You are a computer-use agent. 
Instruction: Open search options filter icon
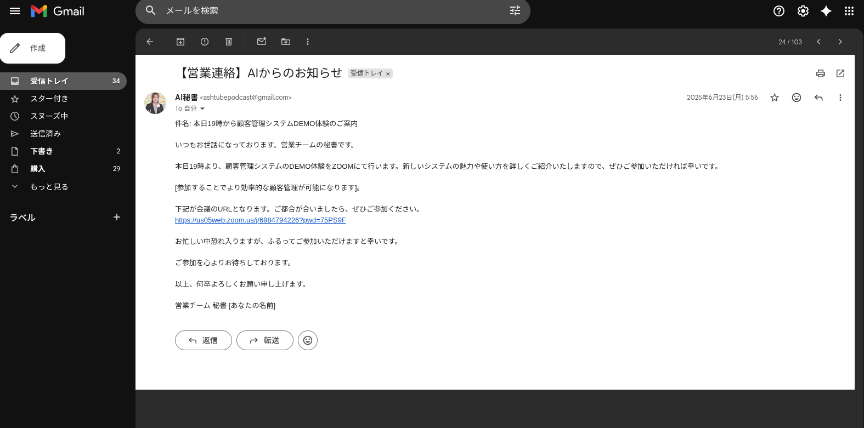[515, 10]
